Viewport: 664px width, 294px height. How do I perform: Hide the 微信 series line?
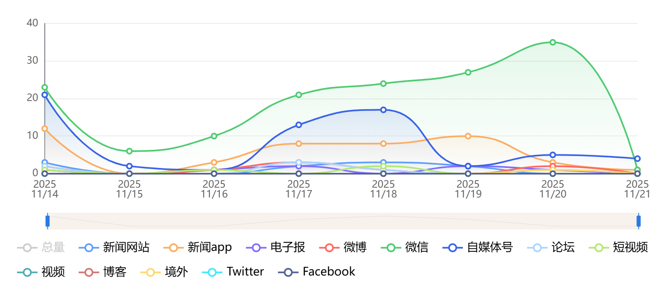(x=405, y=247)
